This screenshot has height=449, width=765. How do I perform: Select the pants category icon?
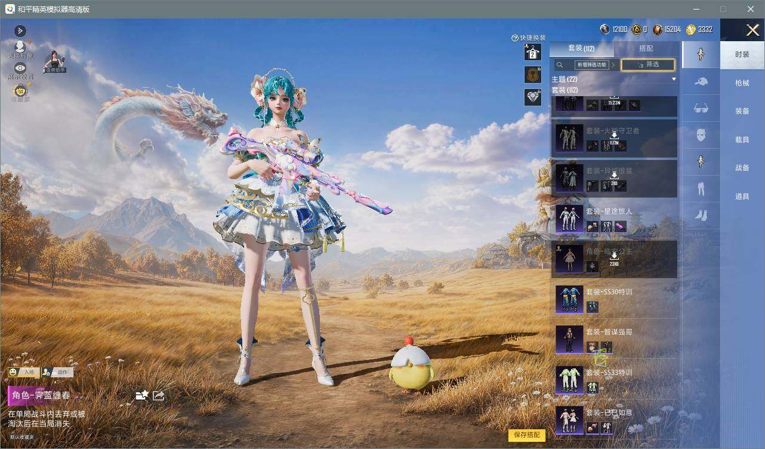pos(701,190)
